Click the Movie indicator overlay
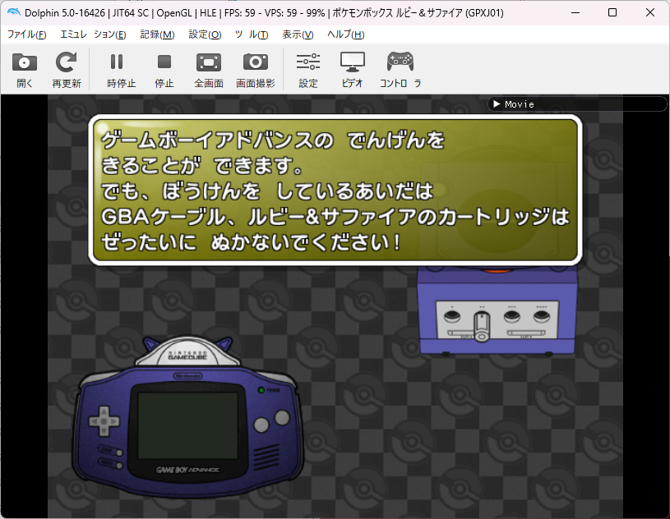 pyautogui.click(x=577, y=104)
